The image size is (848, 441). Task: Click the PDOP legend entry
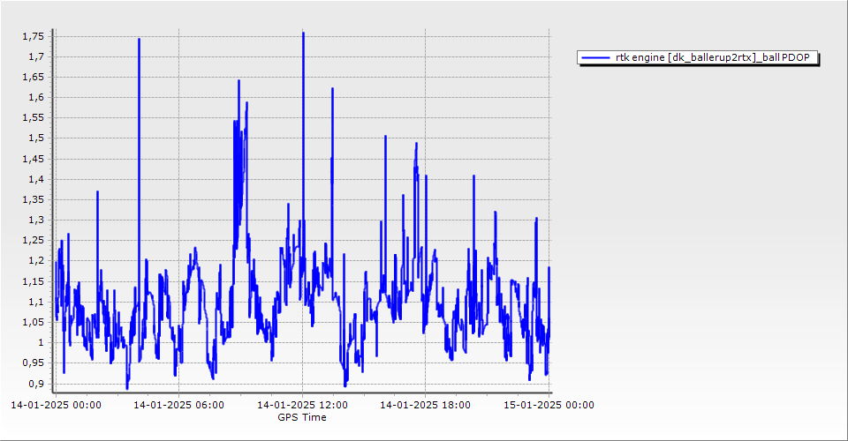click(x=698, y=57)
